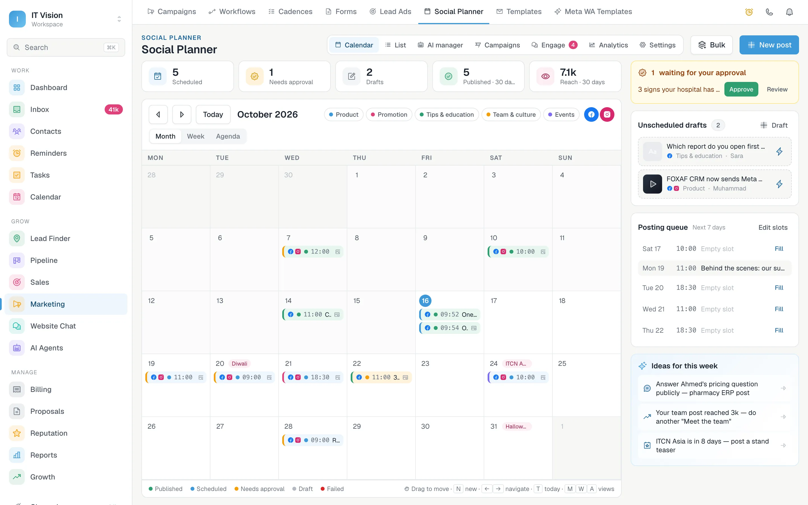808x505 pixels.
Task: Open 'ITCN Asia is in 8 days' idea arrow
Action: pos(783,446)
